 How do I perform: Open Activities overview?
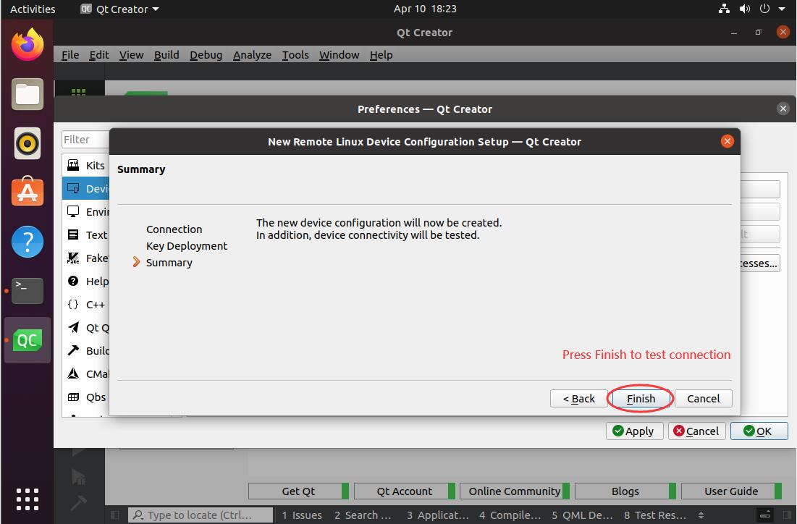[x=33, y=9]
